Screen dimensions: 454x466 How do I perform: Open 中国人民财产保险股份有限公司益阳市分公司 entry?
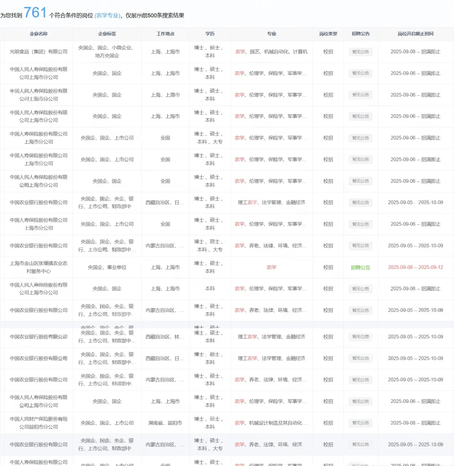pos(38,423)
